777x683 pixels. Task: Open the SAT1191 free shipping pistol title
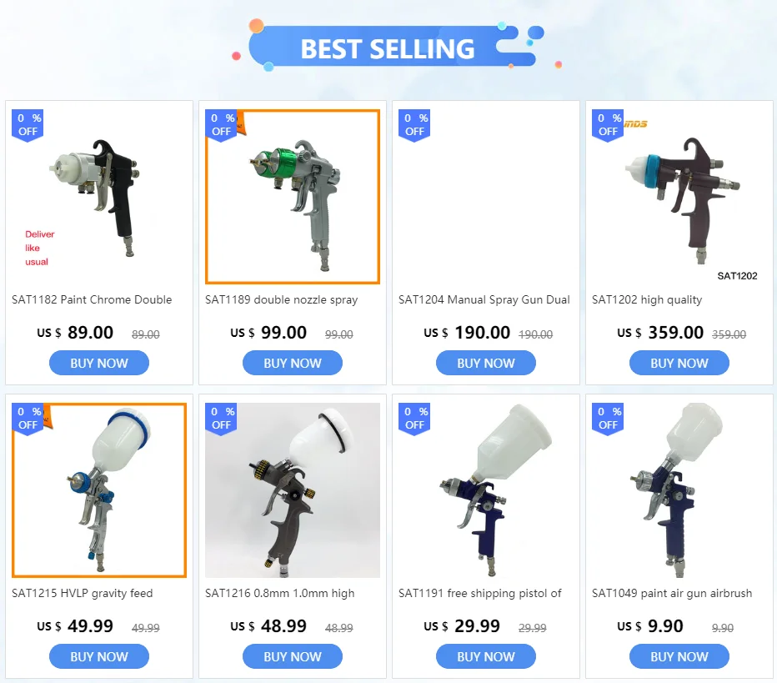pyautogui.click(x=480, y=593)
